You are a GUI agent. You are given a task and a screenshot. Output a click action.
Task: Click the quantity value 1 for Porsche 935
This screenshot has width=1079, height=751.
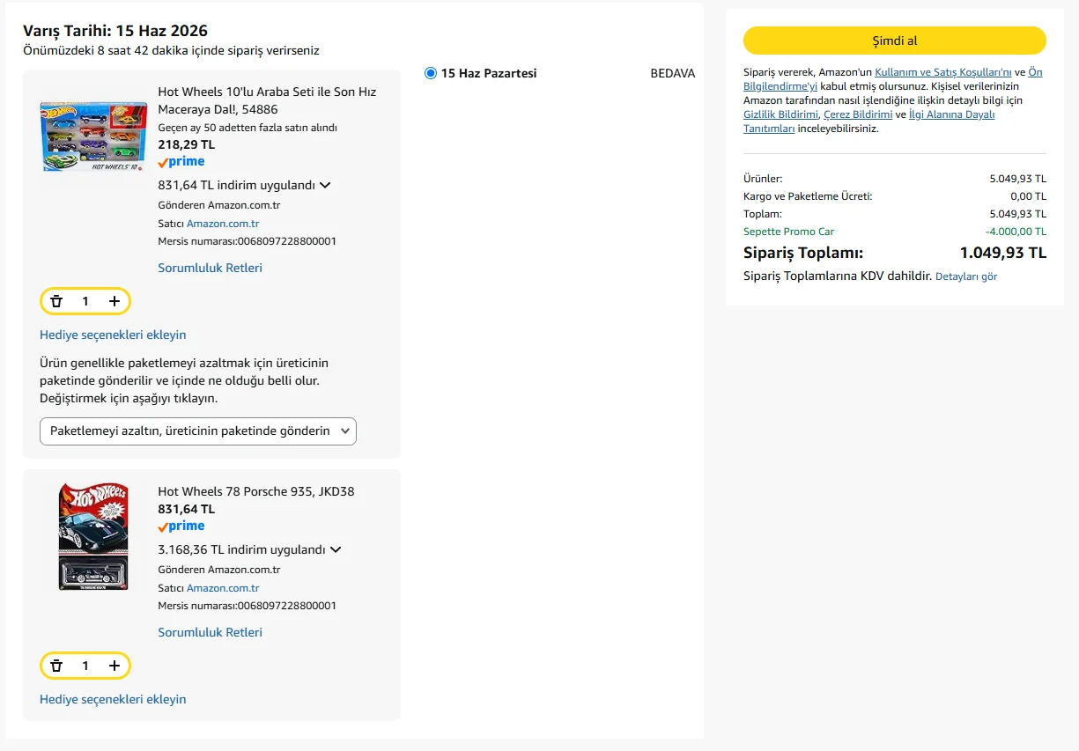click(85, 666)
